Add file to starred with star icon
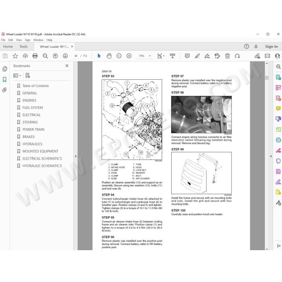The height and width of the screenshot is (282, 282). [x=15, y=56]
